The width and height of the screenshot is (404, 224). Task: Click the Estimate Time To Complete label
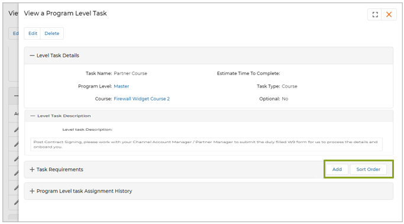(x=248, y=73)
